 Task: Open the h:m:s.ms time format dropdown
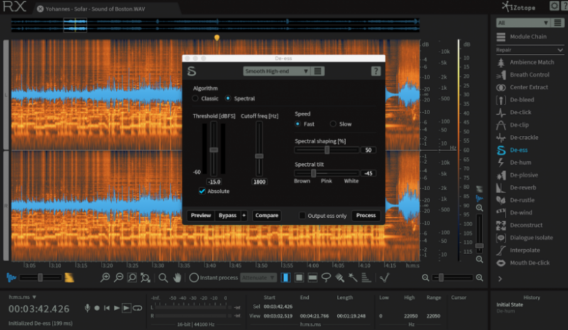point(23,297)
